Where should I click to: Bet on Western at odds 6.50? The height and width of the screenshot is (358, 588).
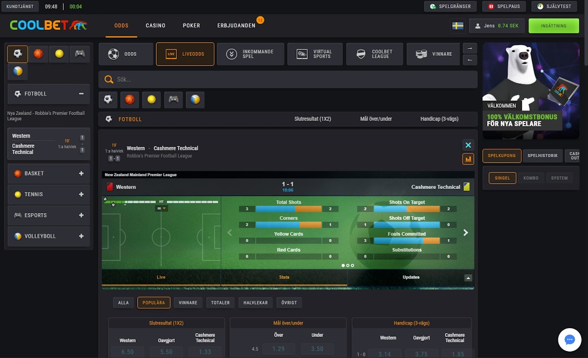(127, 352)
